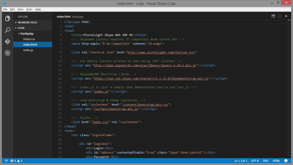Image resolution: width=293 pixels, height=165 pixels.
Task: Split the editor with split icon
Action: coord(273,16)
